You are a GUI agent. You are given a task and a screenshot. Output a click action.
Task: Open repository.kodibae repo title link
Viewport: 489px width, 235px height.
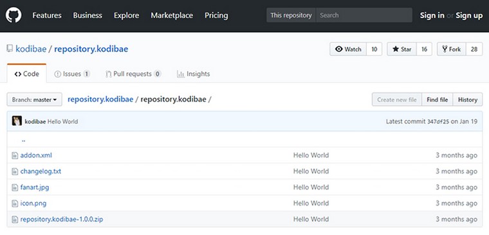[x=91, y=49]
